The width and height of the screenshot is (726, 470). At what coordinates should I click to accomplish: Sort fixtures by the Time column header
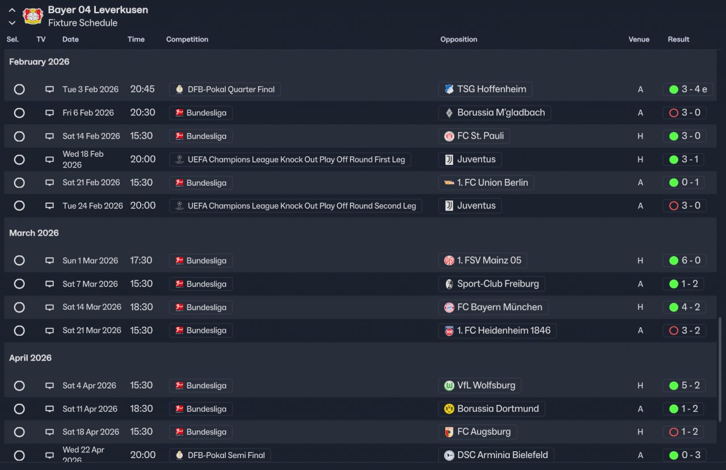pyautogui.click(x=136, y=40)
